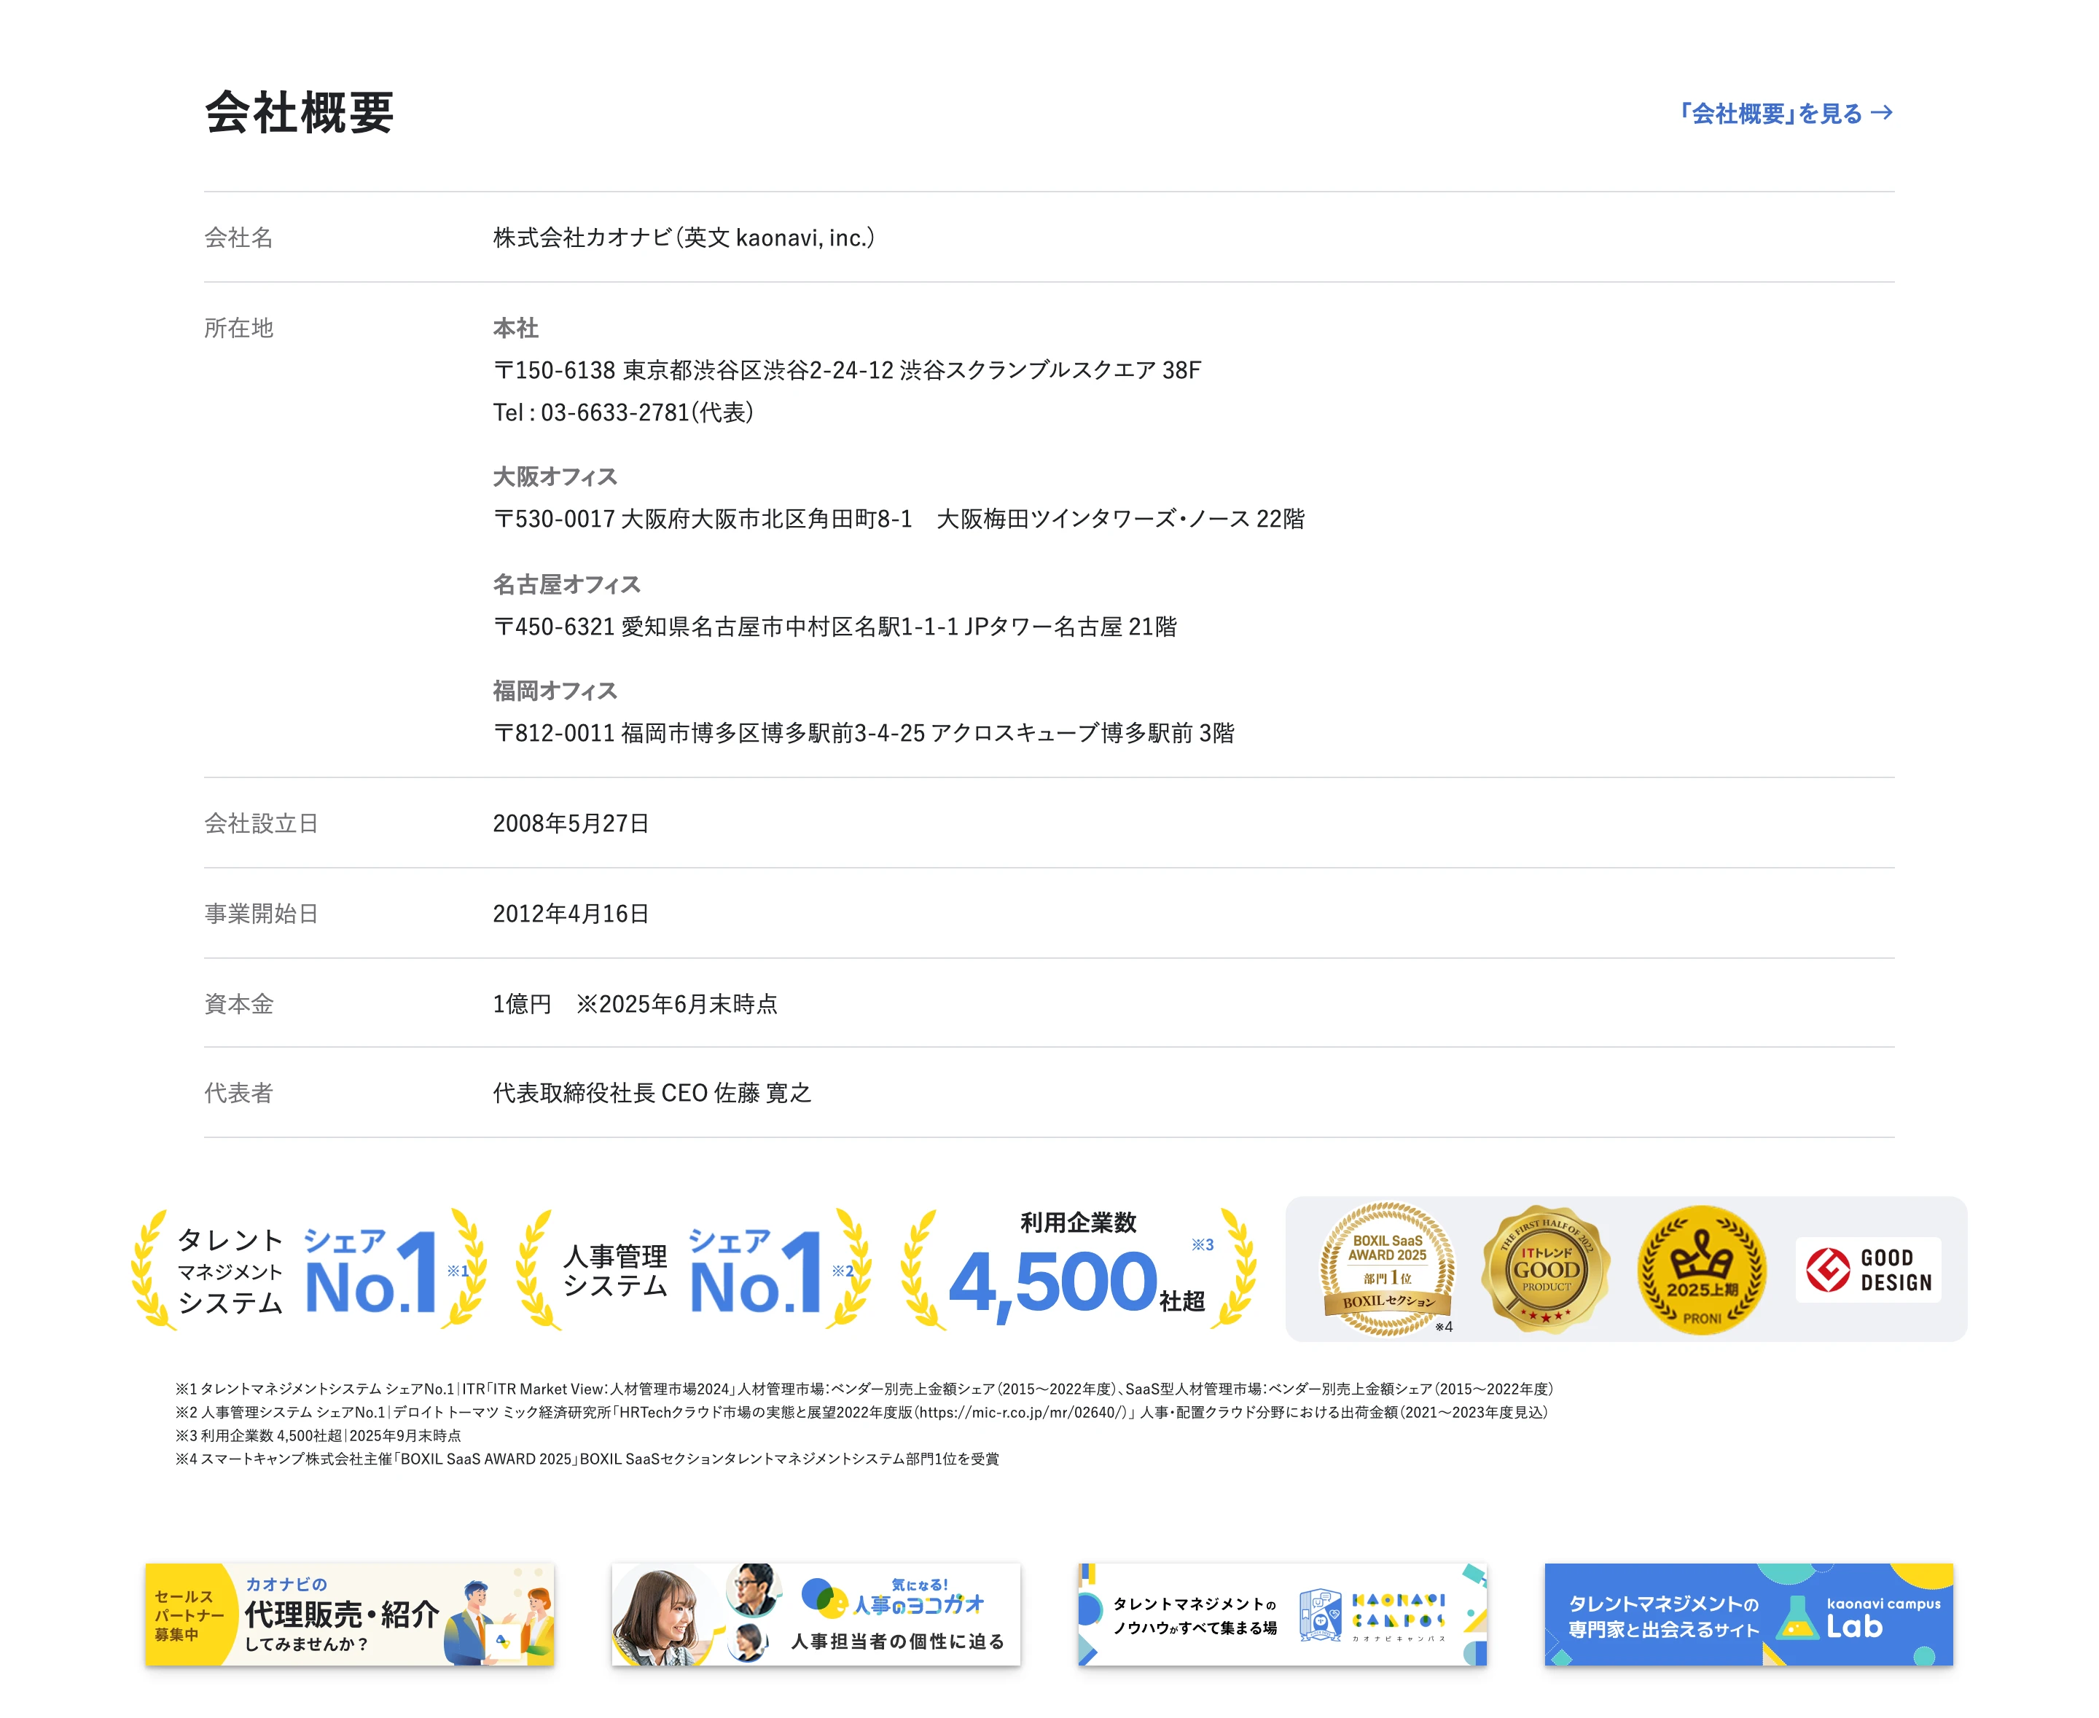Click the 本社 heading
This screenshot has height=1718, width=2099.
point(516,329)
